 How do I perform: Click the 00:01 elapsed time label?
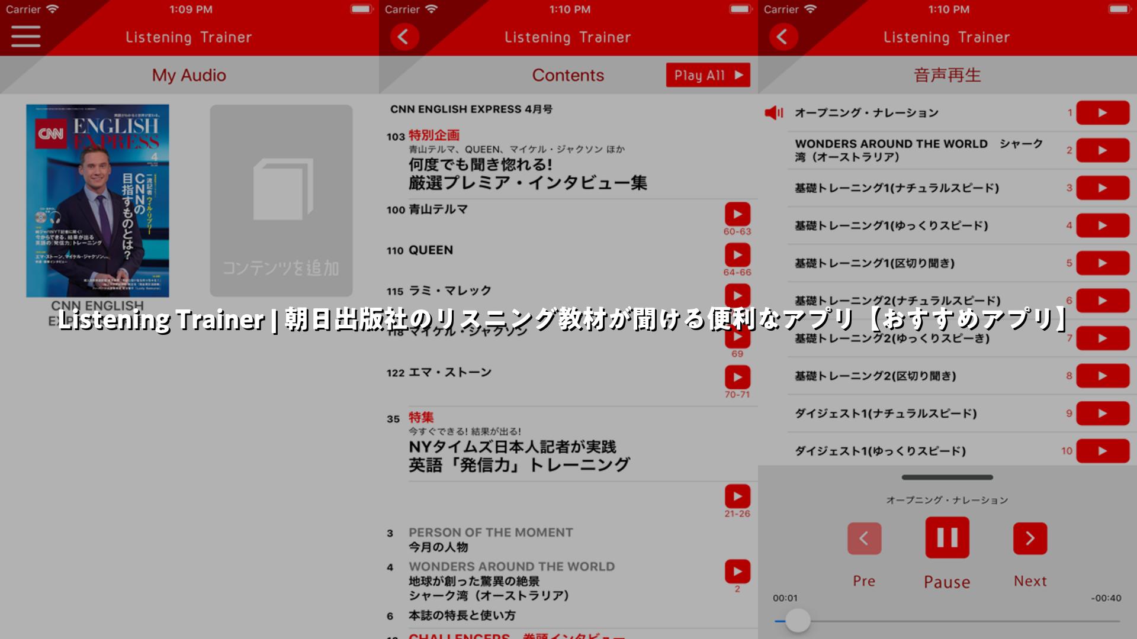coord(785,598)
